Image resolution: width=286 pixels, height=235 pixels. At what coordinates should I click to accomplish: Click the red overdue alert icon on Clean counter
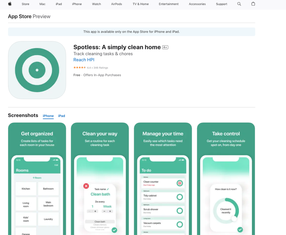tap(180, 183)
